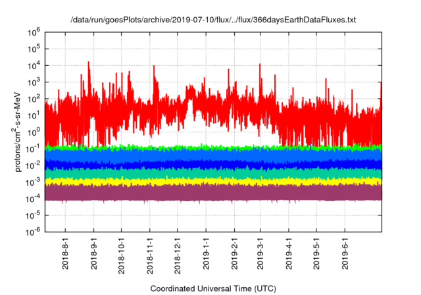This screenshot has height=295, width=421.
Task: Click the 10^-3 y-axis tick label
Action: click(33, 182)
